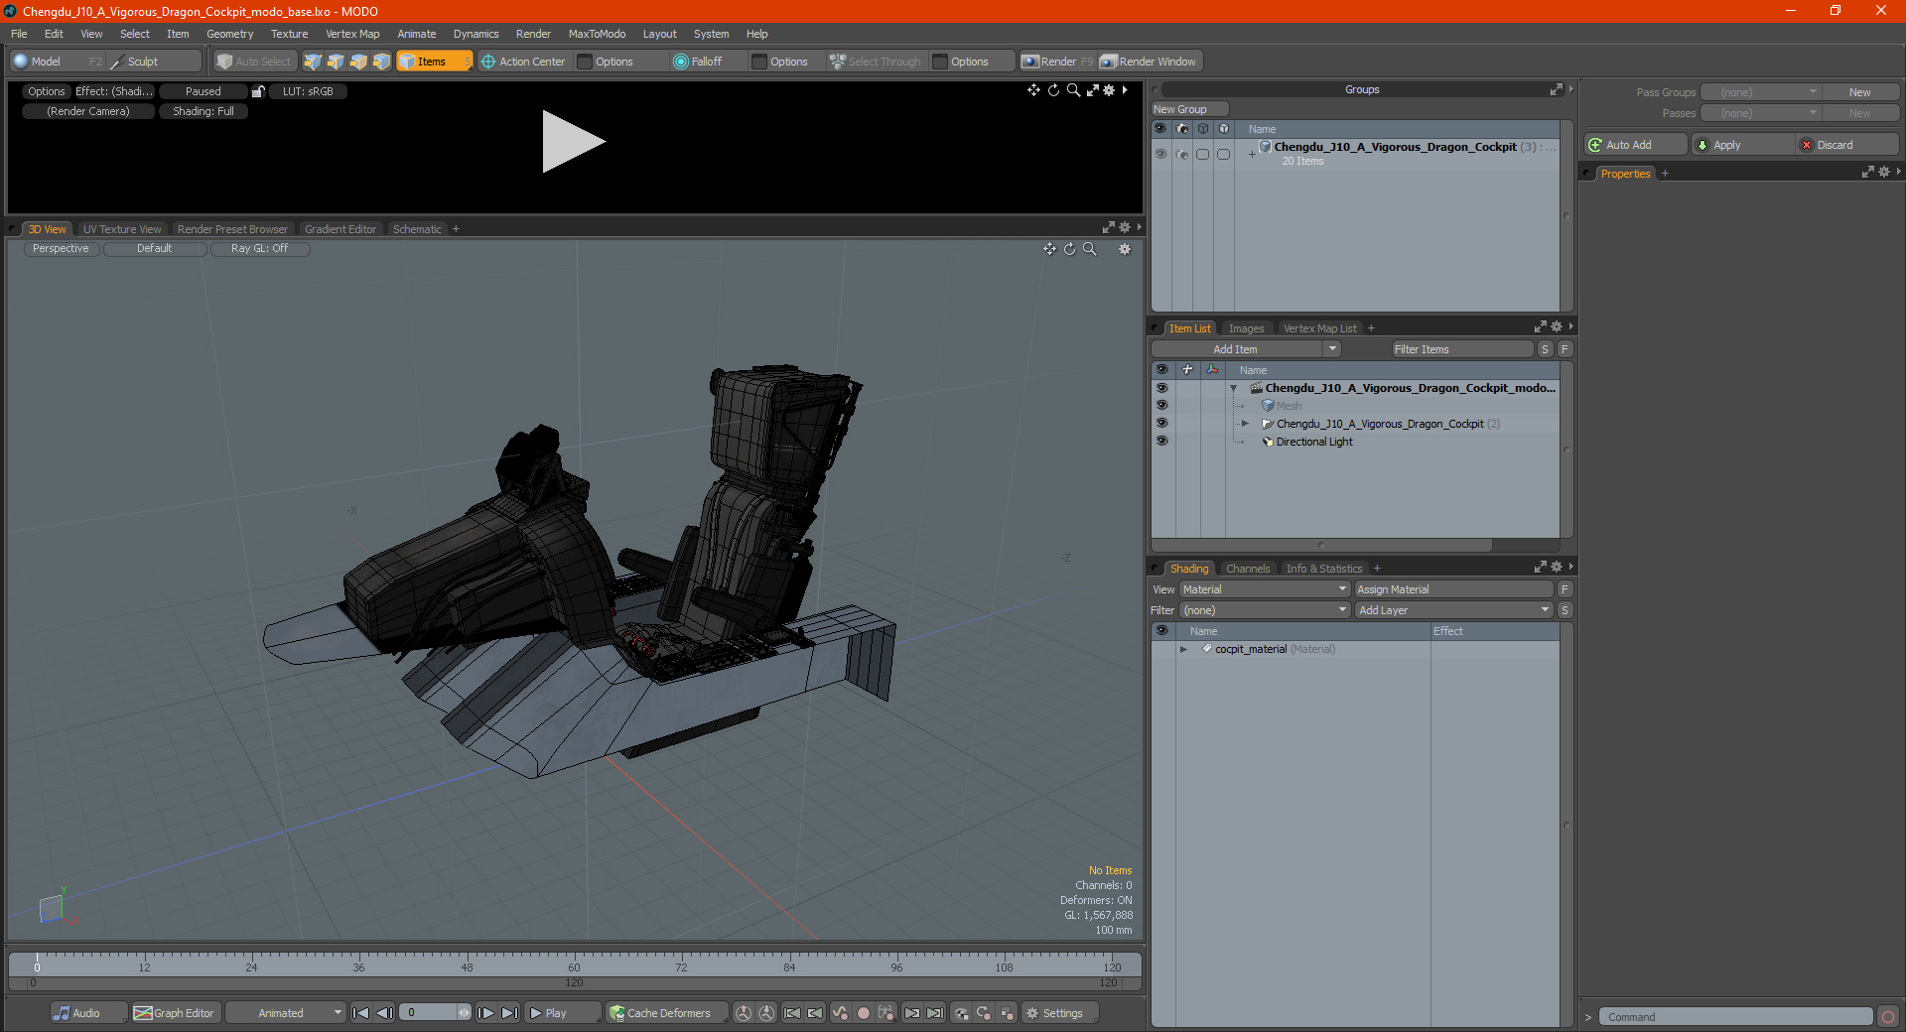1906x1032 pixels.
Task: Expand cocpit_material in Shading tree
Action: pos(1183,649)
